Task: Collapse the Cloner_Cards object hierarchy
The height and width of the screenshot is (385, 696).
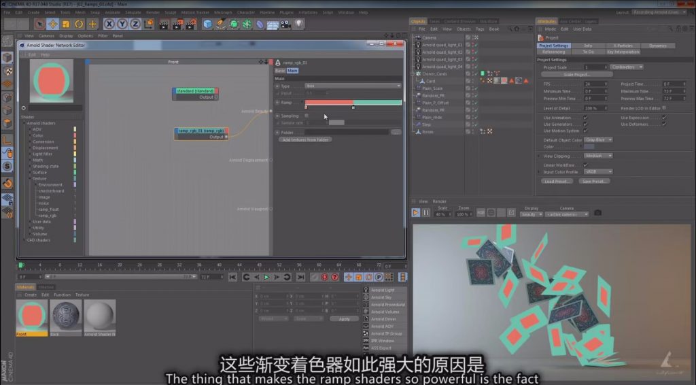Action: [x=413, y=74]
